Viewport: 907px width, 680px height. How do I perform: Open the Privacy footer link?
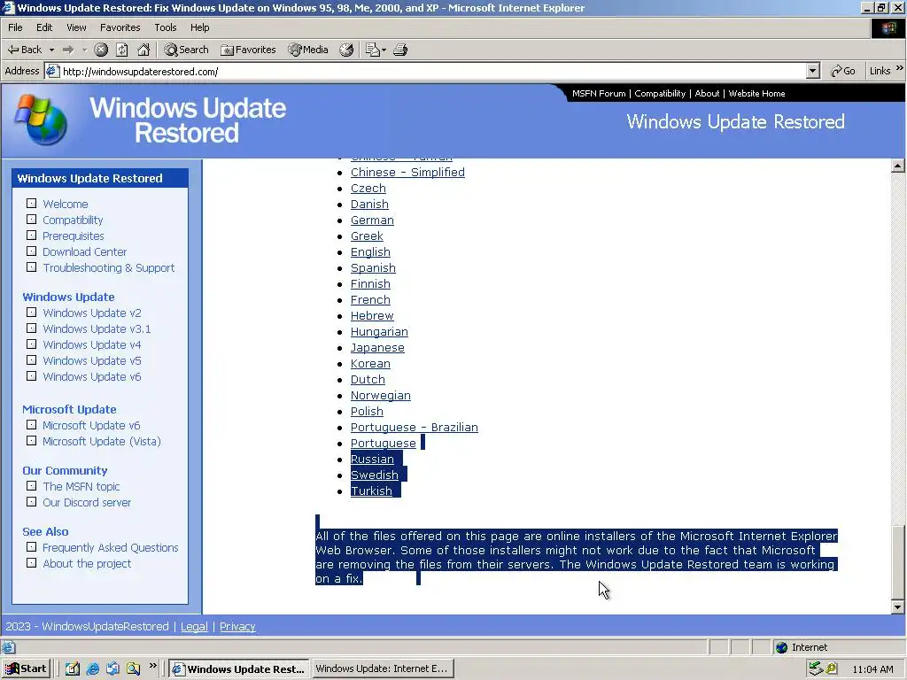pyautogui.click(x=237, y=627)
